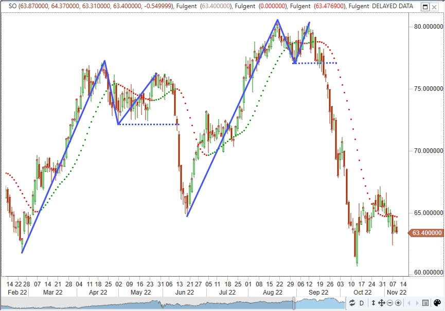Click the 63.400000 current price tag

(425, 233)
